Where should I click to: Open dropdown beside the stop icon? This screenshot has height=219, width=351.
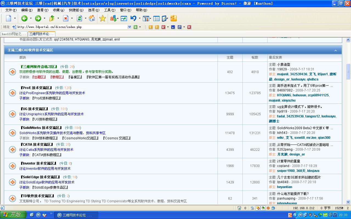(x=72, y=18)
